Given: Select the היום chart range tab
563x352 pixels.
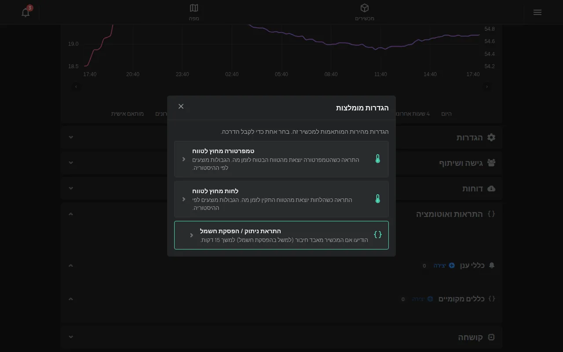Looking at the screenshot, I should pyautogui.click(x=446, y=114).
